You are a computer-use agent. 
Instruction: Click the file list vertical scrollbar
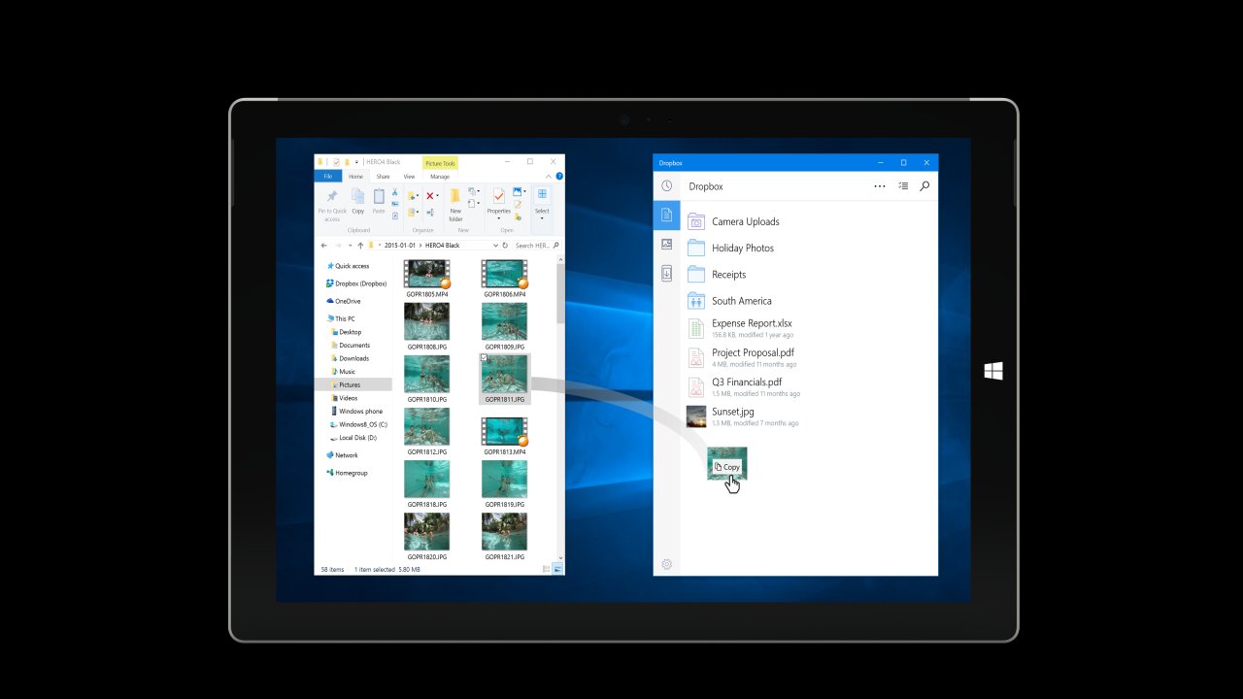point(560,301)
